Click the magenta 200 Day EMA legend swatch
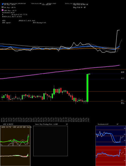The height and width of the screenshot is (166, 126). click(x=3, y=10)
